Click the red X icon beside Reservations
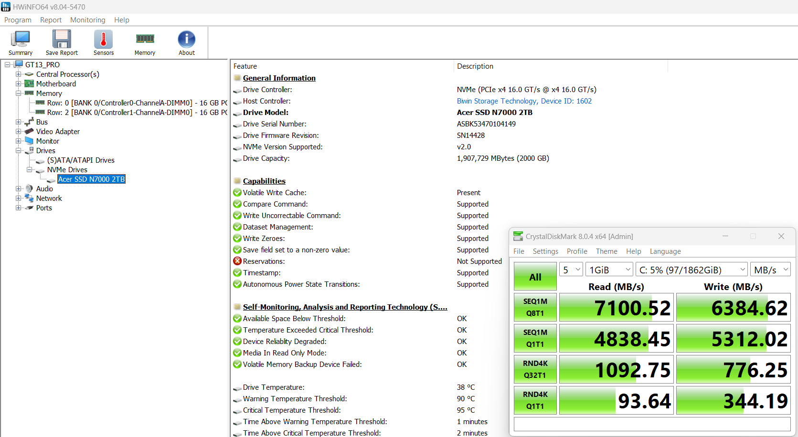Screen dimensions: 798x437 (237, 261)
